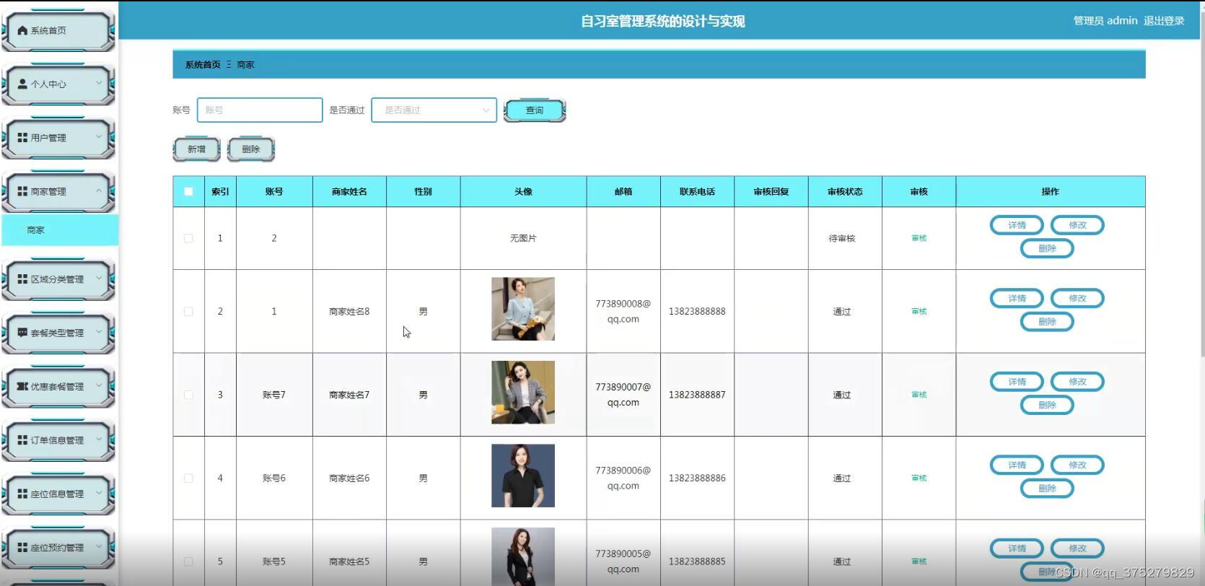The width and height of the screenshot is (1205, 586).
Task: Expand the 优惠套餐管理 menu chevron
Action: click(99, 385)
